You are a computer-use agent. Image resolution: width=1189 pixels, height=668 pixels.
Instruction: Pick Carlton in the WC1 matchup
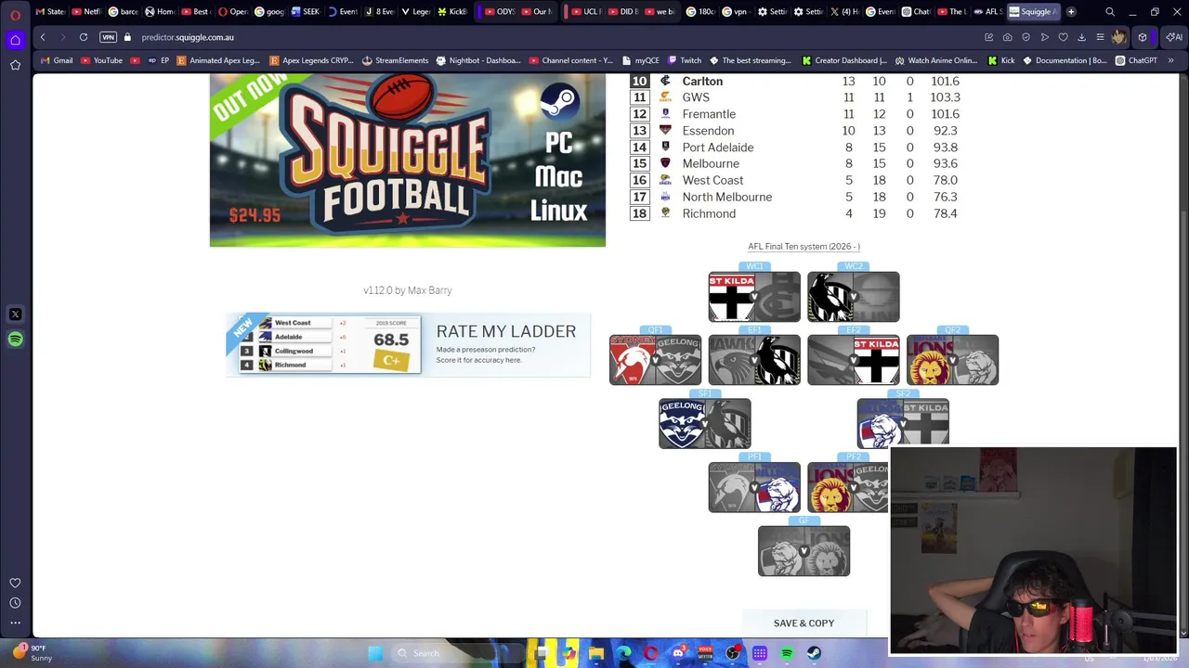777,297
